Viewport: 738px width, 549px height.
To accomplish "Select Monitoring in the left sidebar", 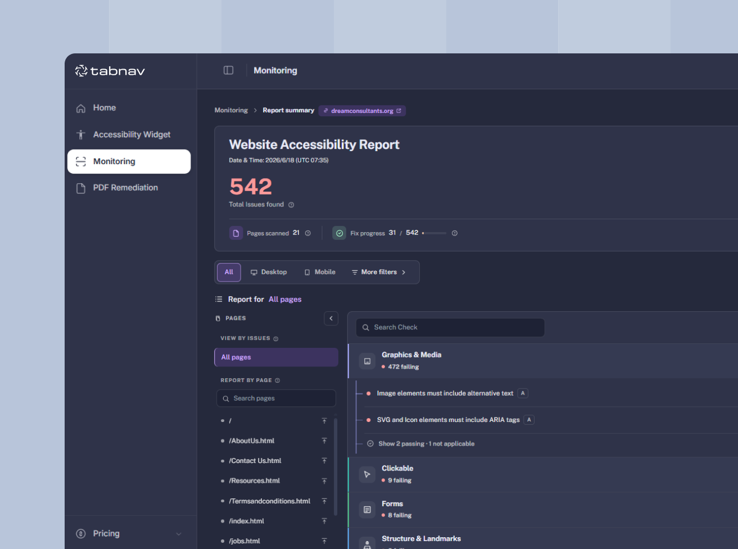I will click(x=129, y=161).
